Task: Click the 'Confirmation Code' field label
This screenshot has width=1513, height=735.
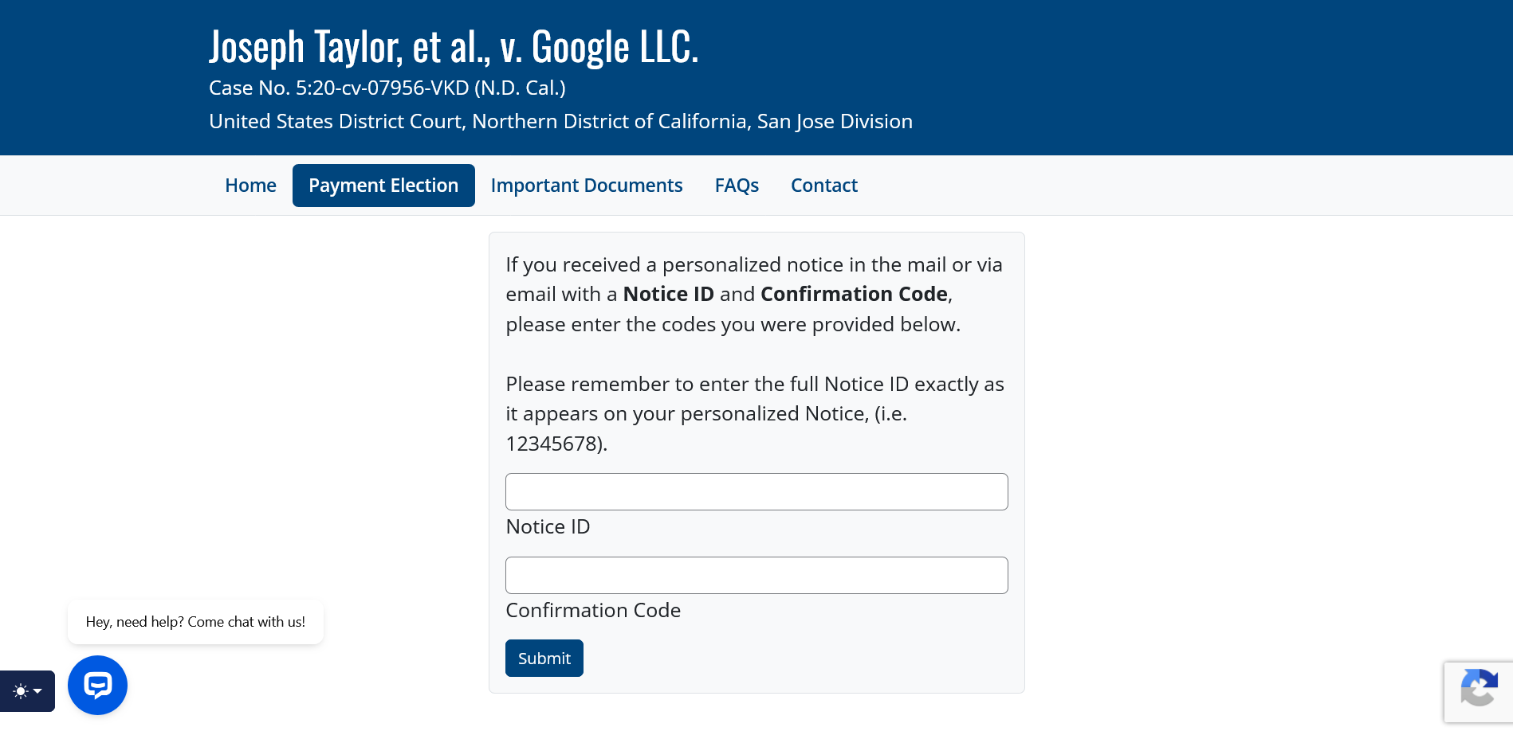Action: coord(593,611)
